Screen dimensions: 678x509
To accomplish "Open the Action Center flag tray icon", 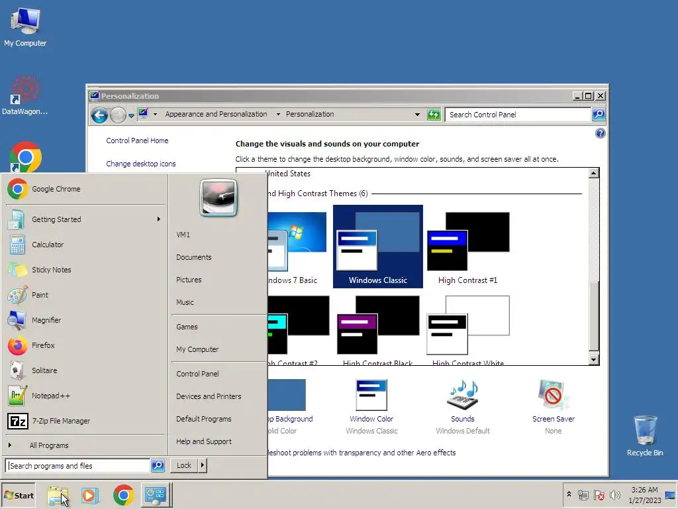I will pos(599,495).
